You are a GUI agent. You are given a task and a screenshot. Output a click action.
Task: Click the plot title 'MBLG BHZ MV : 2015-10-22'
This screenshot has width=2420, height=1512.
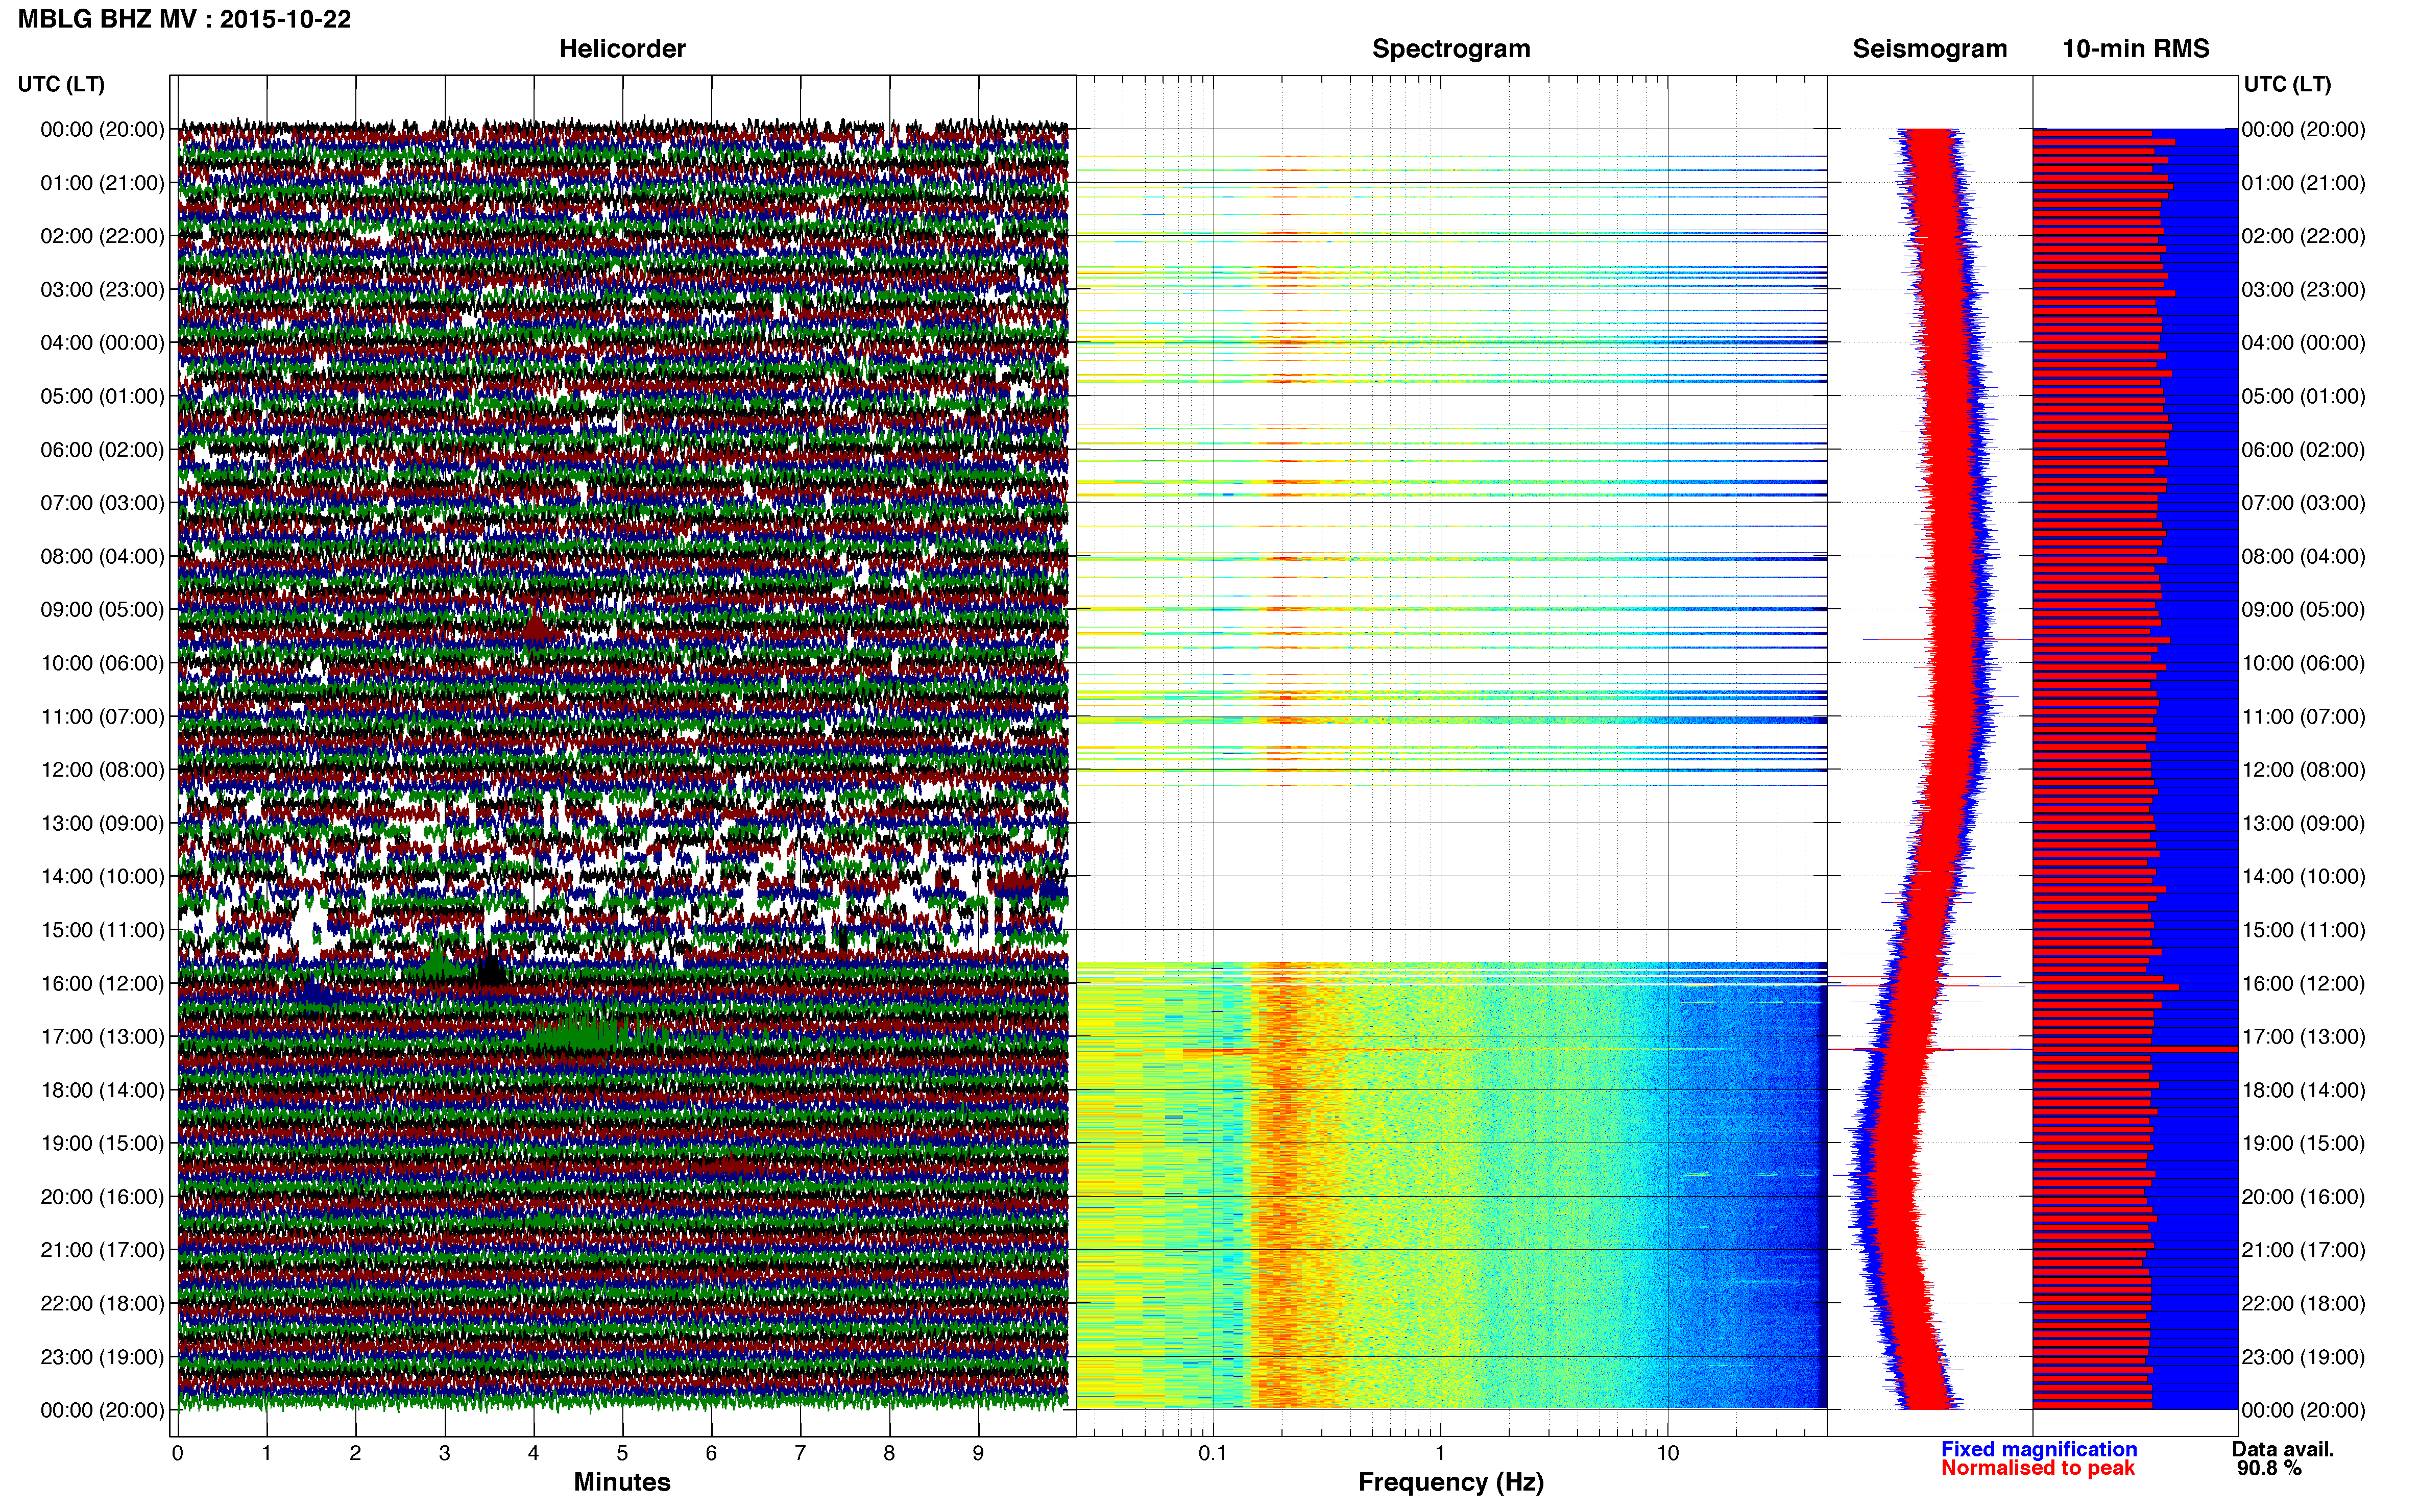(184, 19)
